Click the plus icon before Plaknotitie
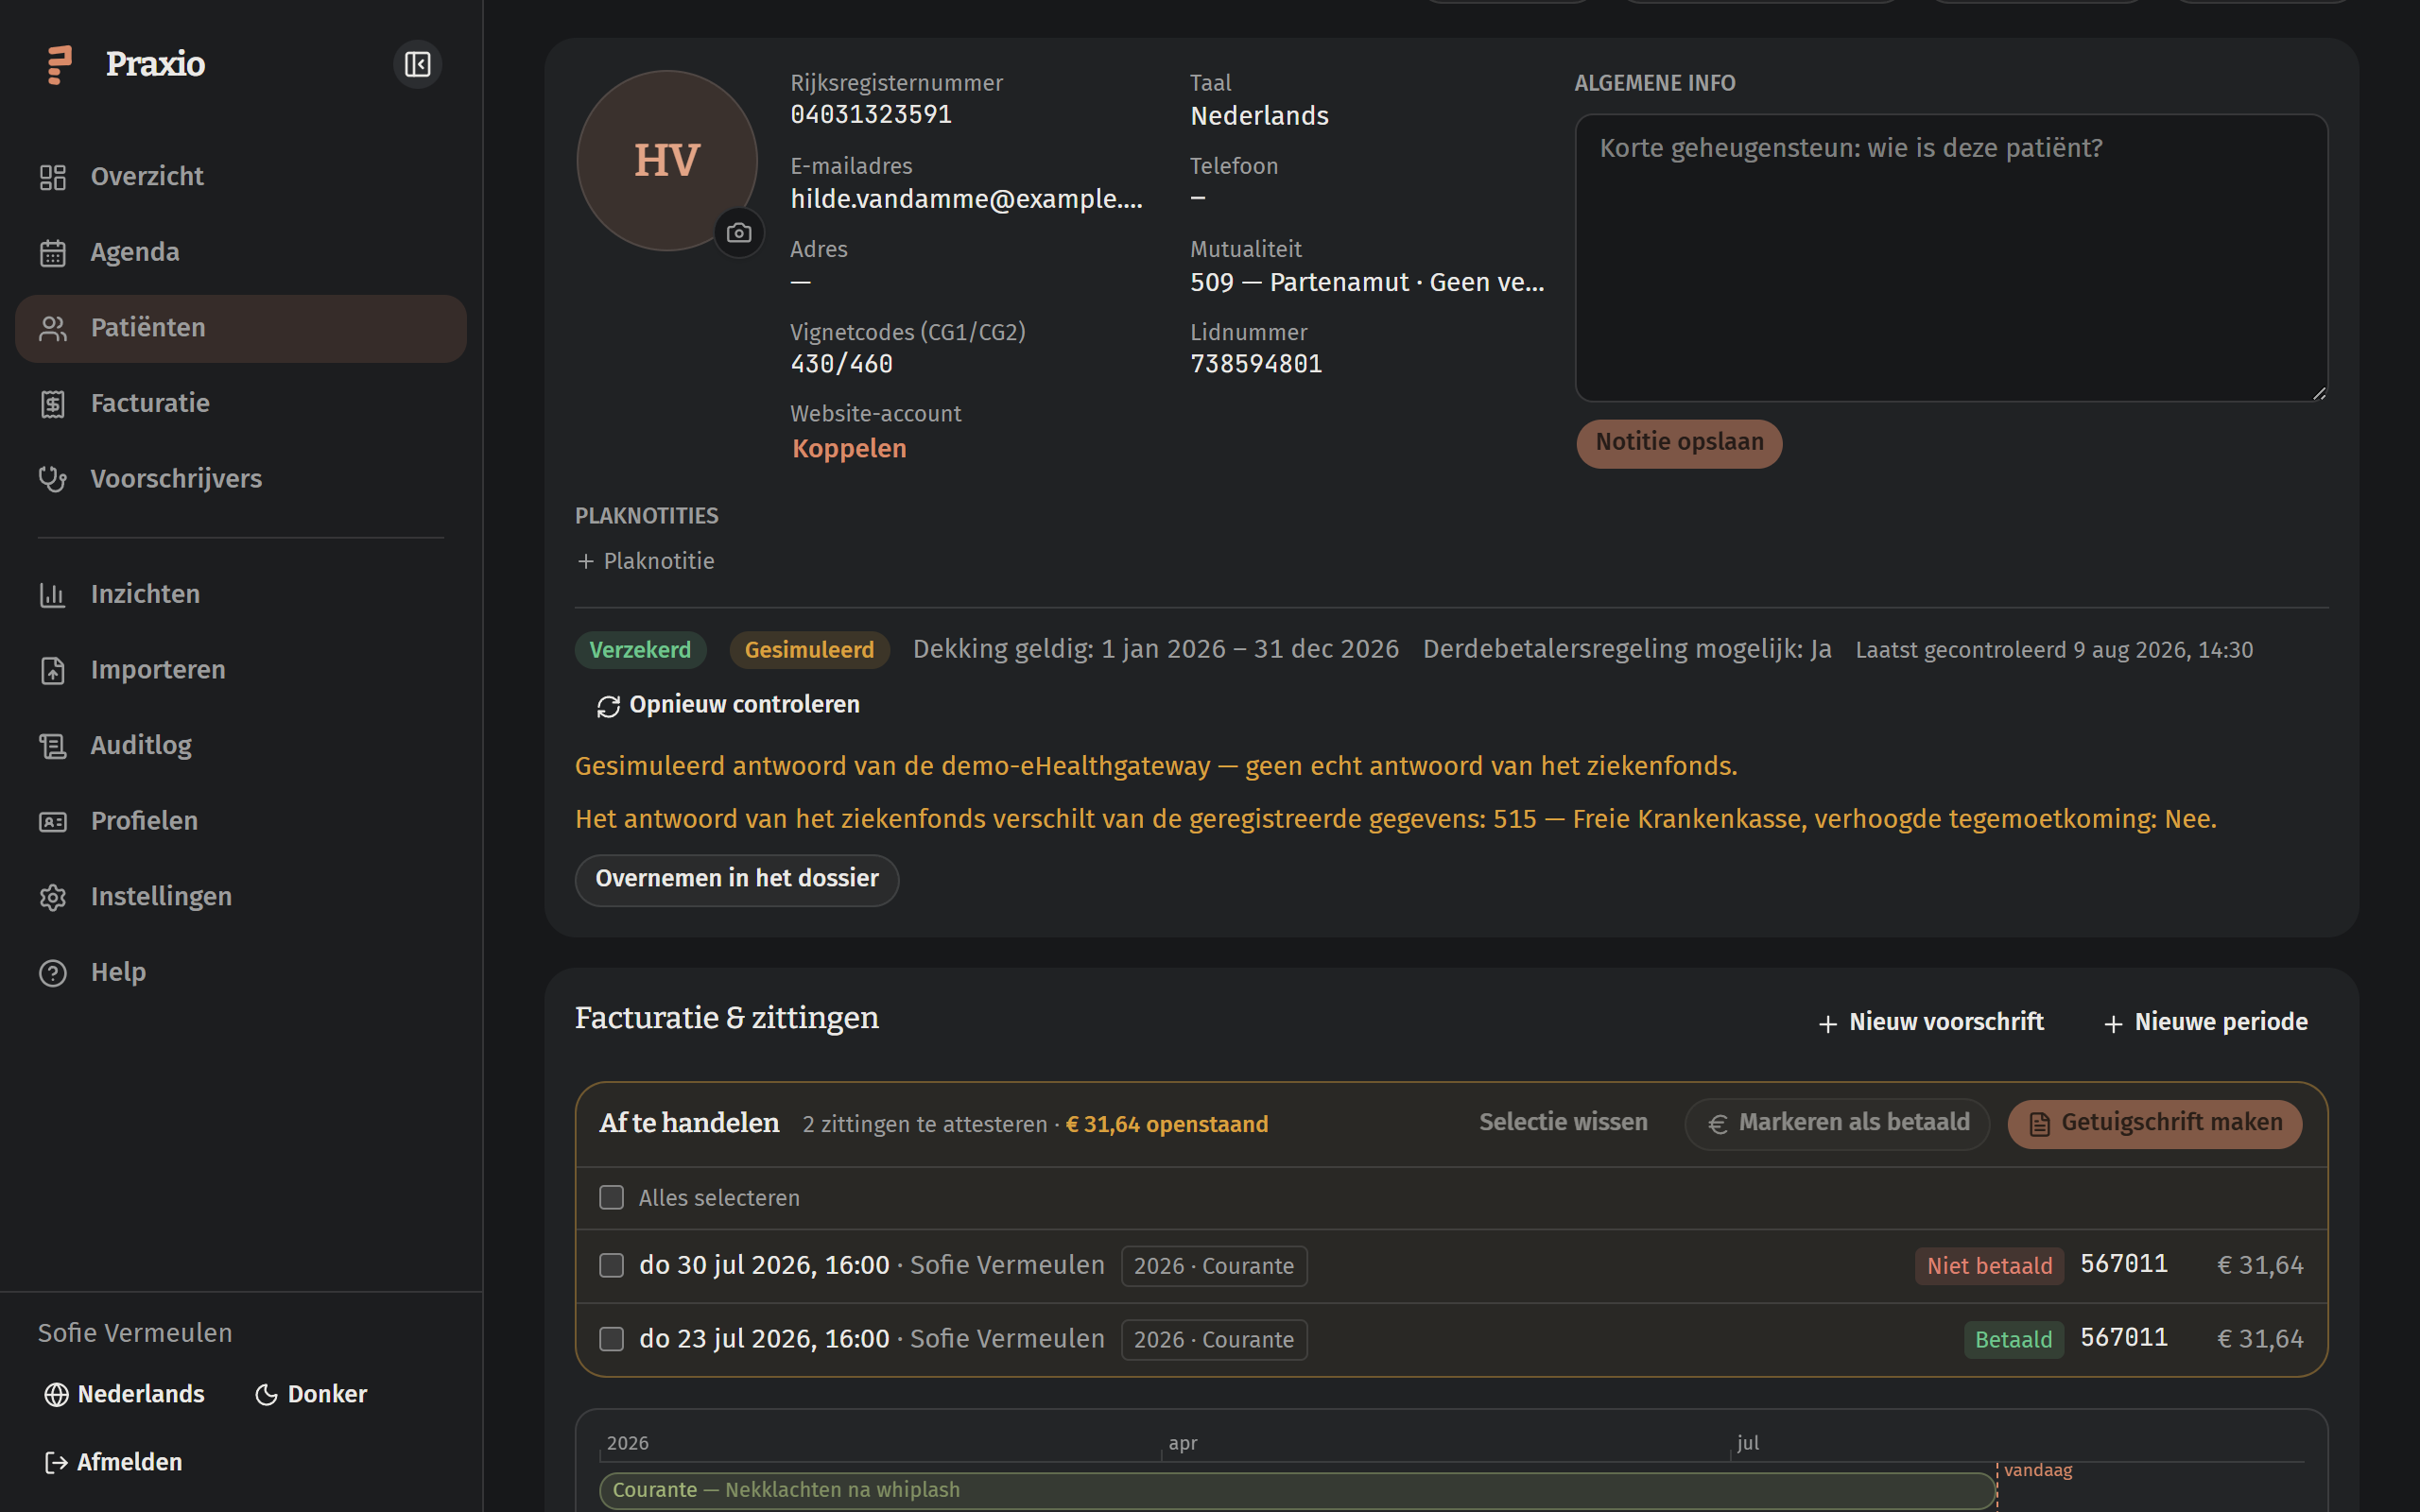The width and height of the screenshot is (2420, 1512). [x=586, y=562]
